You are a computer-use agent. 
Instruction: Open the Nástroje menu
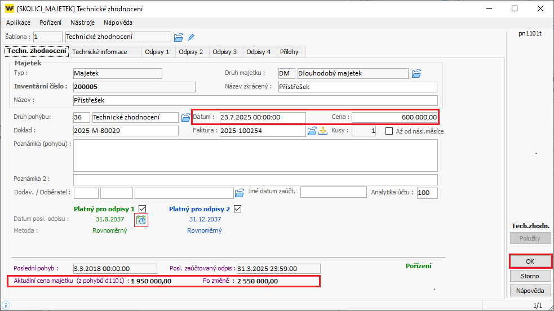pyautogui.click(x=82, y=23)
